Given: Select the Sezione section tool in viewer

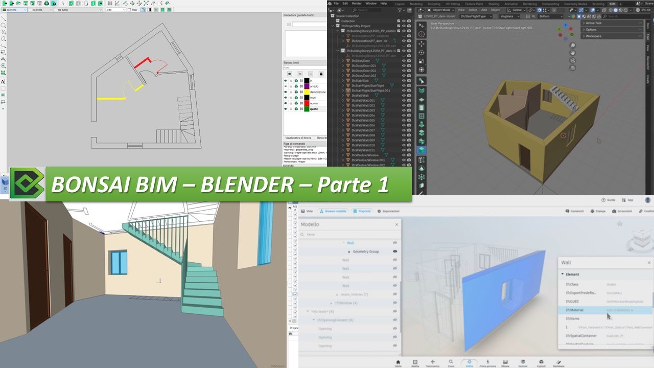Looking at the screenshot, I should 523,364.
